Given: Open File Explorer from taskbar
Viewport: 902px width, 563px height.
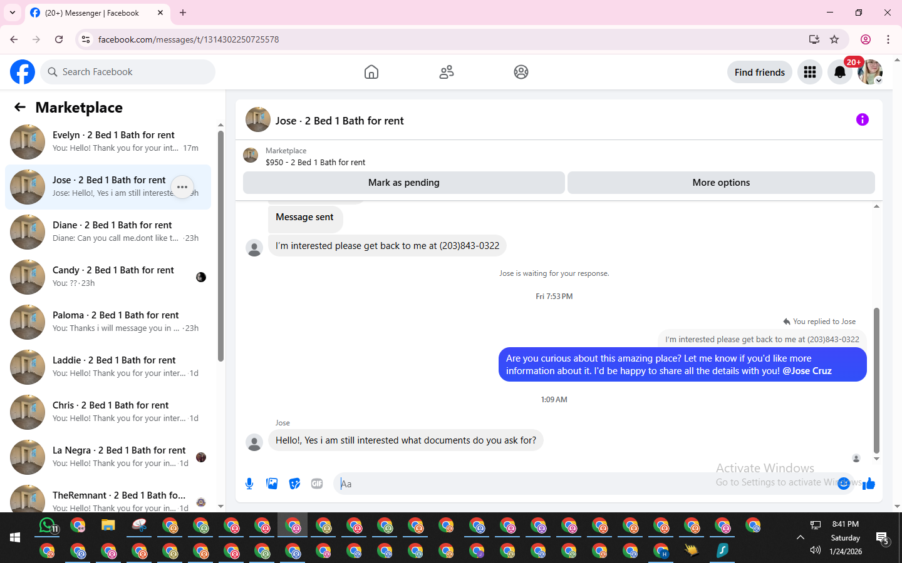Looking at the screenshot, I should pos(108,525).
